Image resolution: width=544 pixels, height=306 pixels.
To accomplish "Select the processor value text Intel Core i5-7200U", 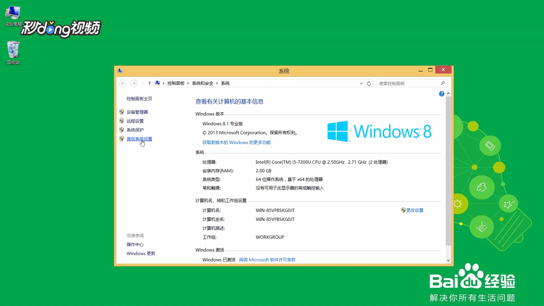I will 322,162.
